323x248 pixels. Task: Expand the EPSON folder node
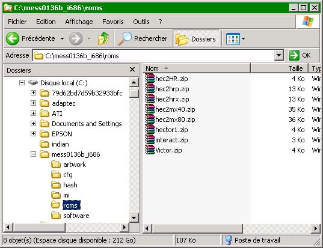[x=33, y=134]
